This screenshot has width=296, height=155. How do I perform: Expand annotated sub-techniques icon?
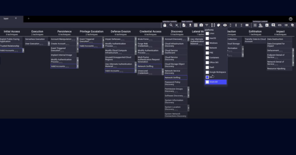click(236, 25)
